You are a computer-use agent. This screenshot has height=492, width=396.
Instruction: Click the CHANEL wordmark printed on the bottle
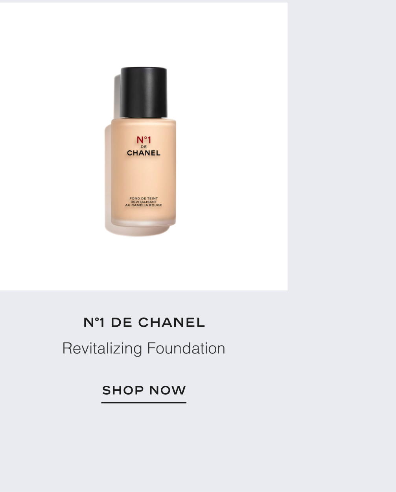[x=144, y=153]
